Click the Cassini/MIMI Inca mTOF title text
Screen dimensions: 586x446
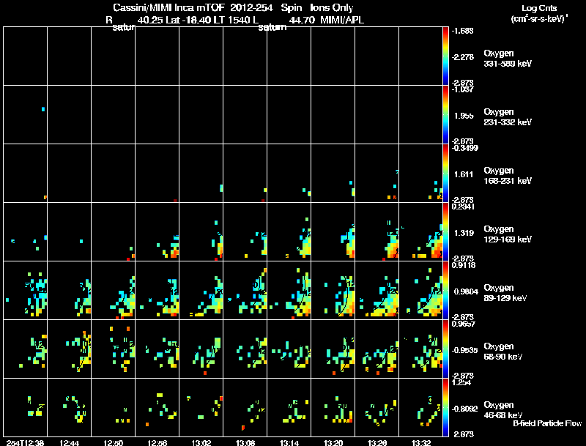[x=169, y=7]
